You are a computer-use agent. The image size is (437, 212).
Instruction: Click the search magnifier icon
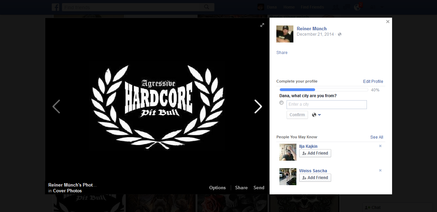click(x=207, y=7)
